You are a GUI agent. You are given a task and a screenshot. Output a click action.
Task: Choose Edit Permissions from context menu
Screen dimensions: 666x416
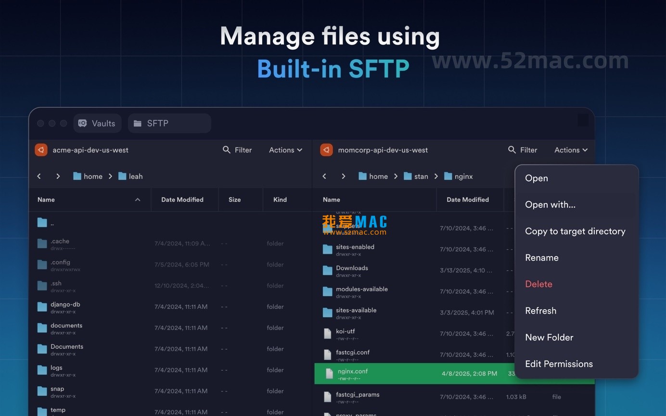[x=576, y=364]
